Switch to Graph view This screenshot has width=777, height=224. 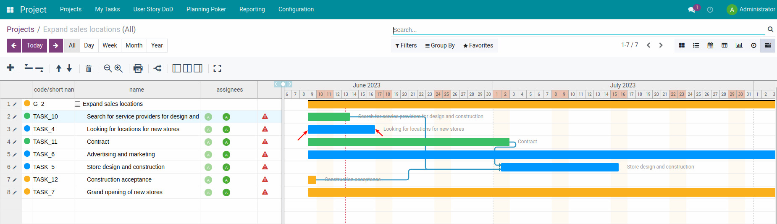coord(739,45)
